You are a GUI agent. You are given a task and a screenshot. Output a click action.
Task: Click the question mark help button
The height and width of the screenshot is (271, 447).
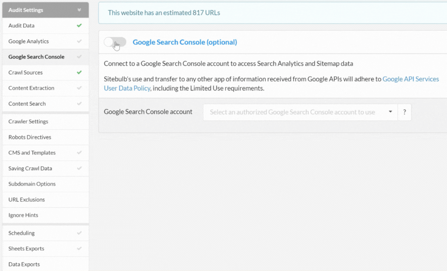[x=404, y=112]
